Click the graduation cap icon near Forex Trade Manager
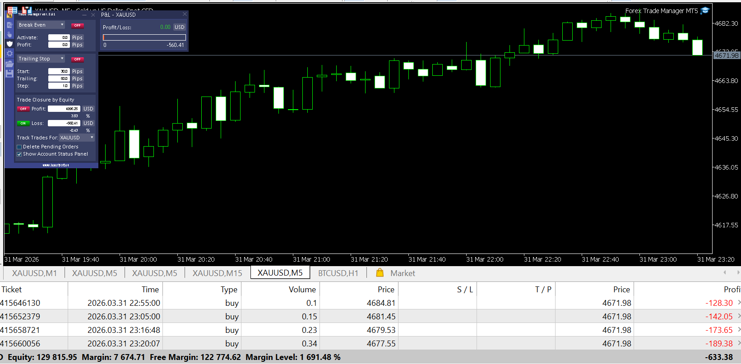Screen dimensions: 741x364 [x=705, y=10]
